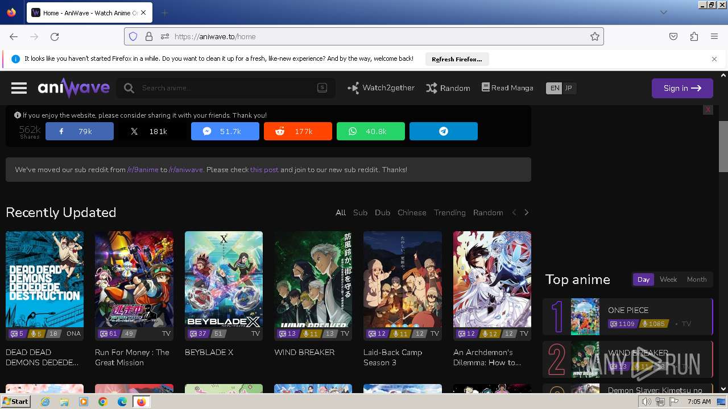Filter Recently Updated by All

click(341, 212)
